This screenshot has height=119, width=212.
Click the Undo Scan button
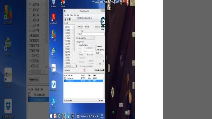[x=97, y=27]
